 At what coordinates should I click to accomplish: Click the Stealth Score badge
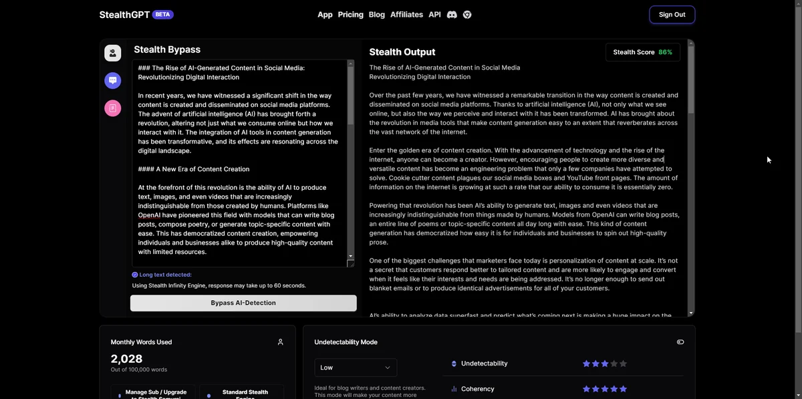[642, 51]
